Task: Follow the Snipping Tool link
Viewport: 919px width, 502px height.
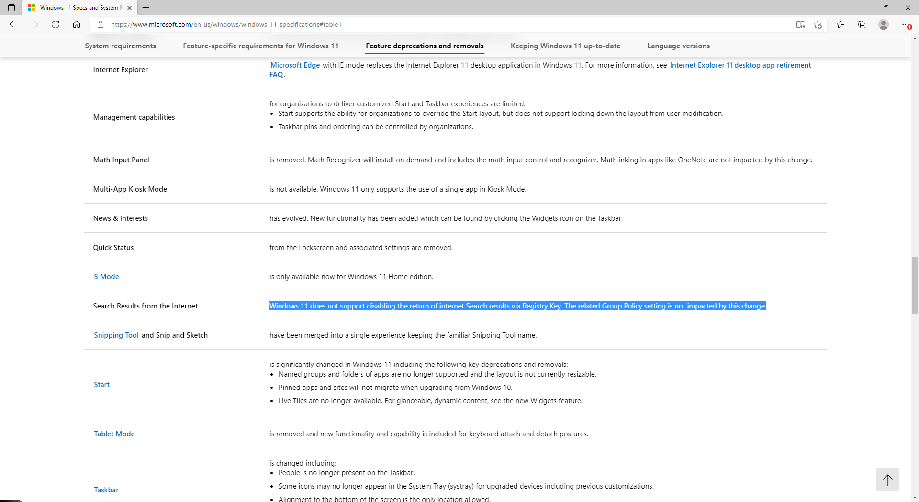Action: pyautogui.click(x=116, y=335)
